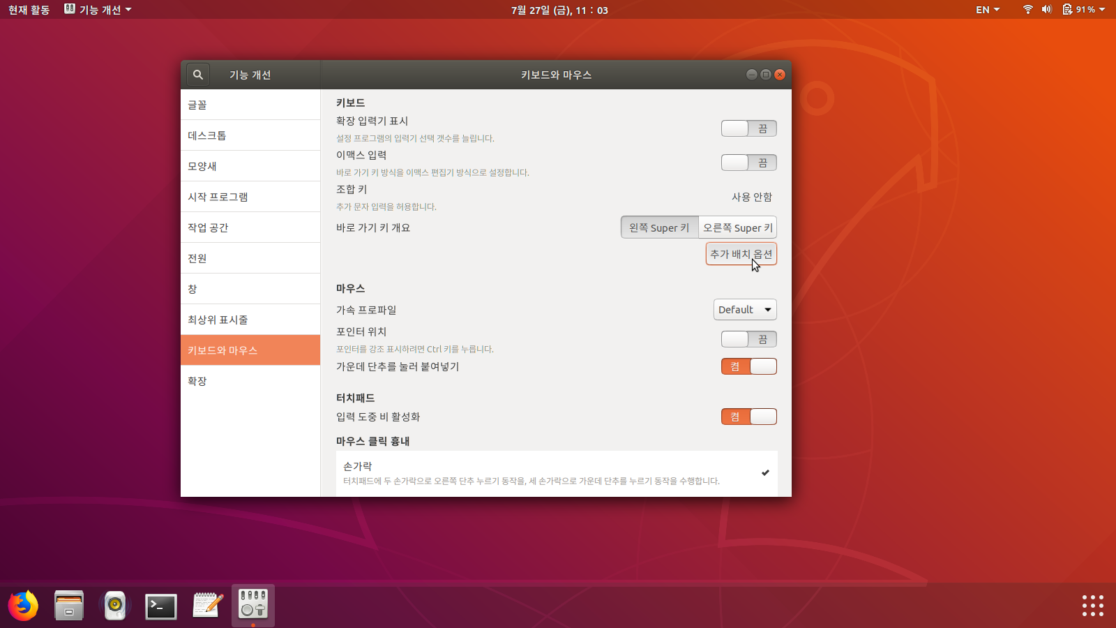Click the 마우스 section heading
The height and width of the screenshot is (628, 1116).
click(x=350, y=288)
